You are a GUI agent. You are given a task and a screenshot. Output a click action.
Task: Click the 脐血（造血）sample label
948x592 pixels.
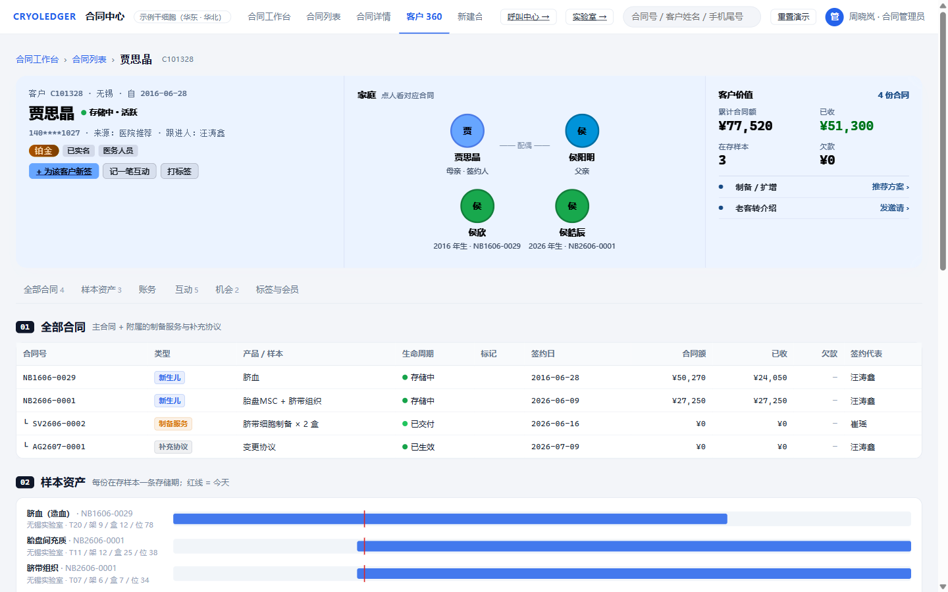(48, 513)
